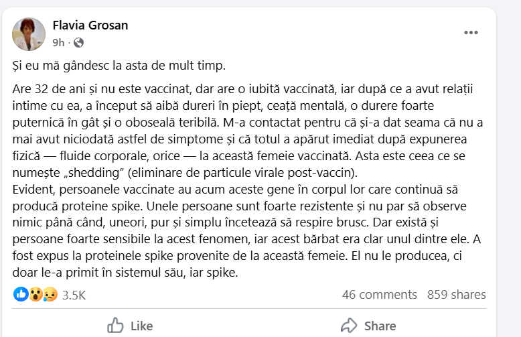Image resolution: width=521 pixels, height=337 pixels.
Task: Click the paragraph starting 'Are 32 de ani'
Action: click(248, 123)
